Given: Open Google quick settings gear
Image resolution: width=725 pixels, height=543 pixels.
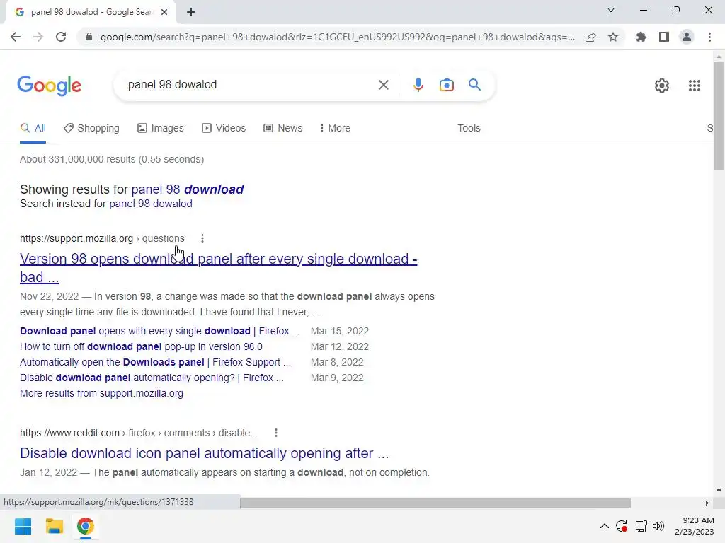Looking at the screenshot, I should [662, 86].
